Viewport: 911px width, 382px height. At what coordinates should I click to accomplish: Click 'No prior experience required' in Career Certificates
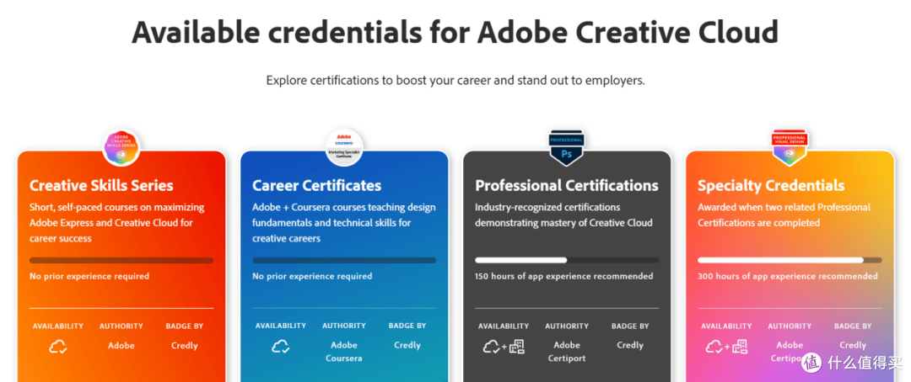(312, 276)
